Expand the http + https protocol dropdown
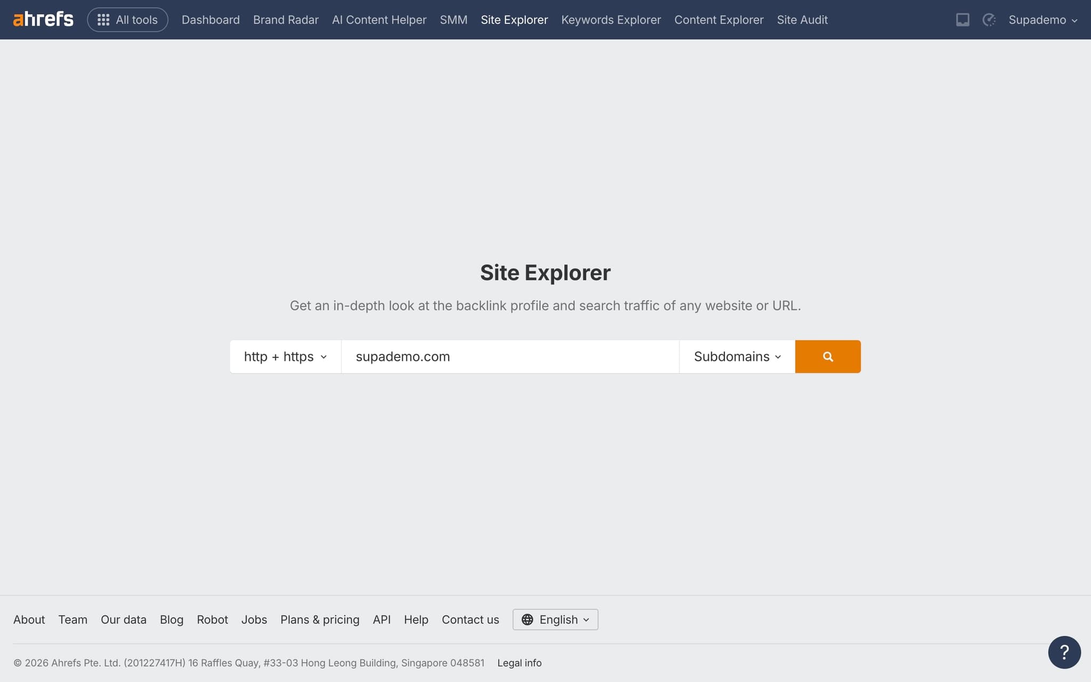This screenshot has height=682, width=1091. coord(285,356)
